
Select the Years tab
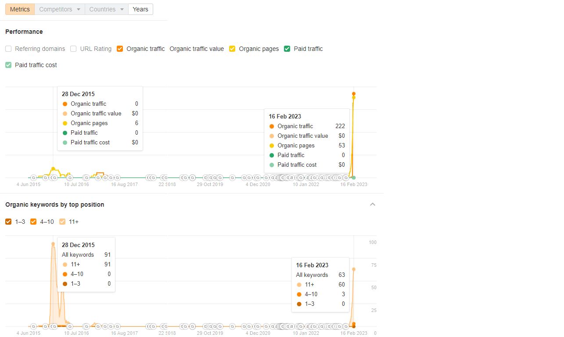point(140,9)
